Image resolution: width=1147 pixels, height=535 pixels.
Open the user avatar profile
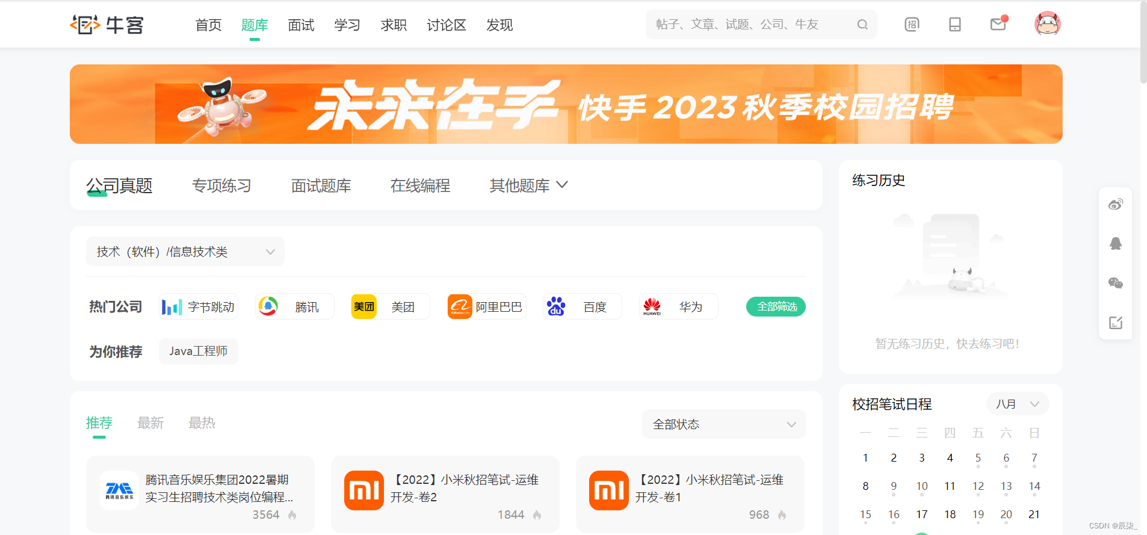1048,24
